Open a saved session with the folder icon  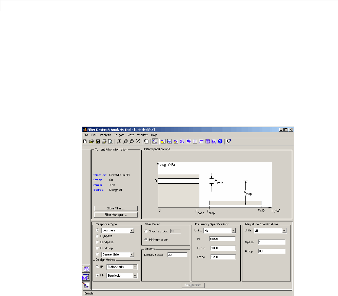91,141
